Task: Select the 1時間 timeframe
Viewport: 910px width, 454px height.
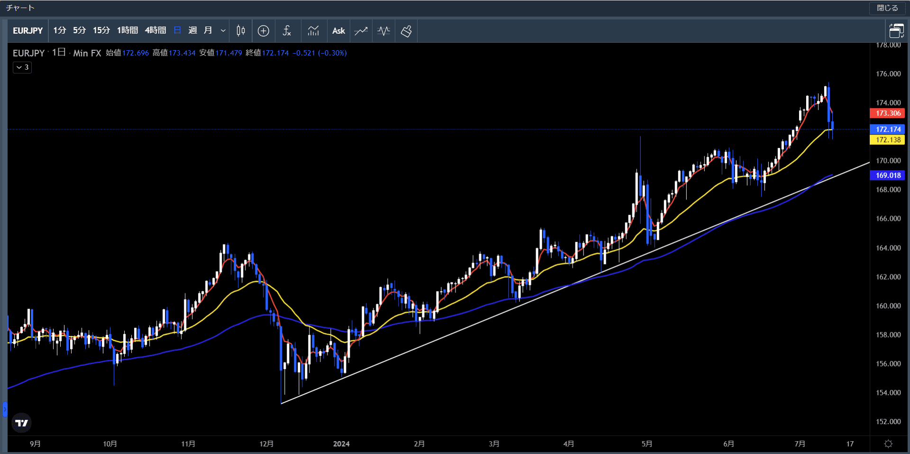Action: click(x=127, y=30)
